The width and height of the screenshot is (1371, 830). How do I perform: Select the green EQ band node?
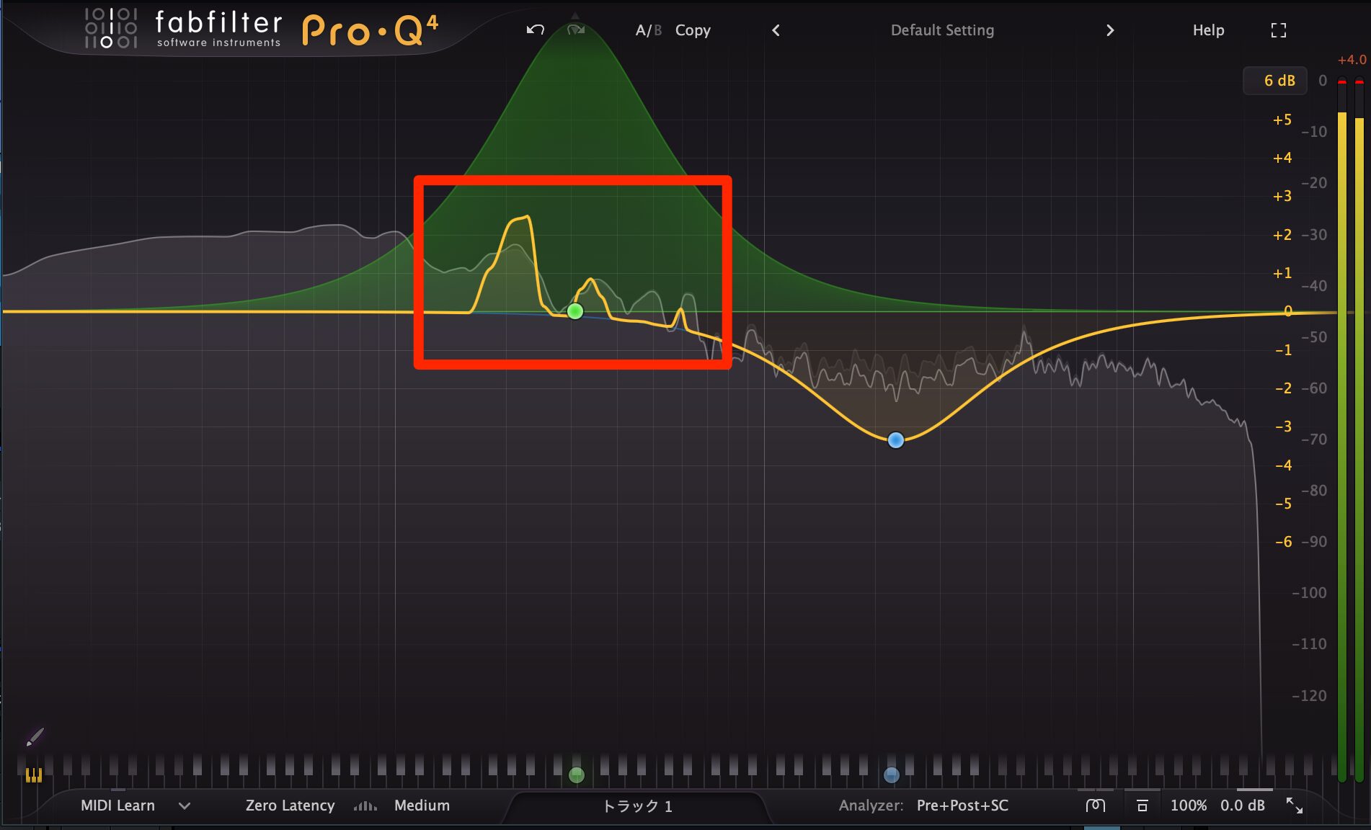(x=574, y=311)
